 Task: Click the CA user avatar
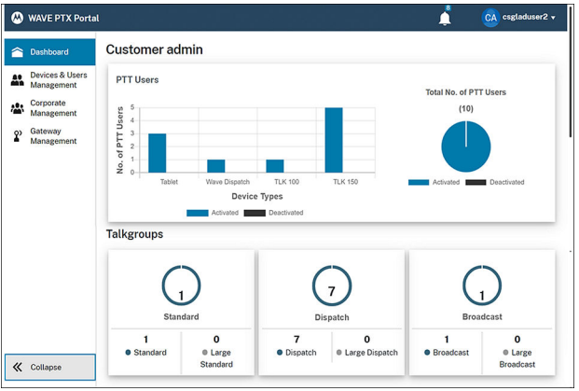pos(490,18)
